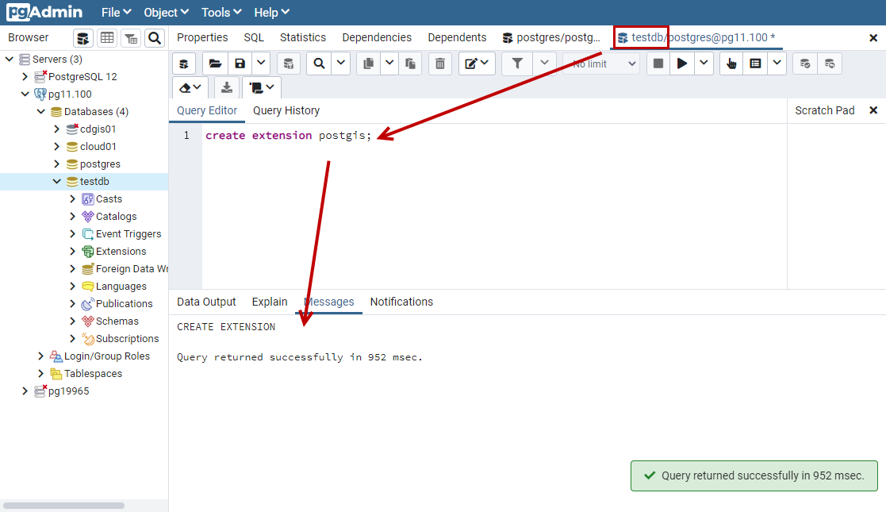
Task: Expand the Login/Group Roles node
Action: click(41, 356)
